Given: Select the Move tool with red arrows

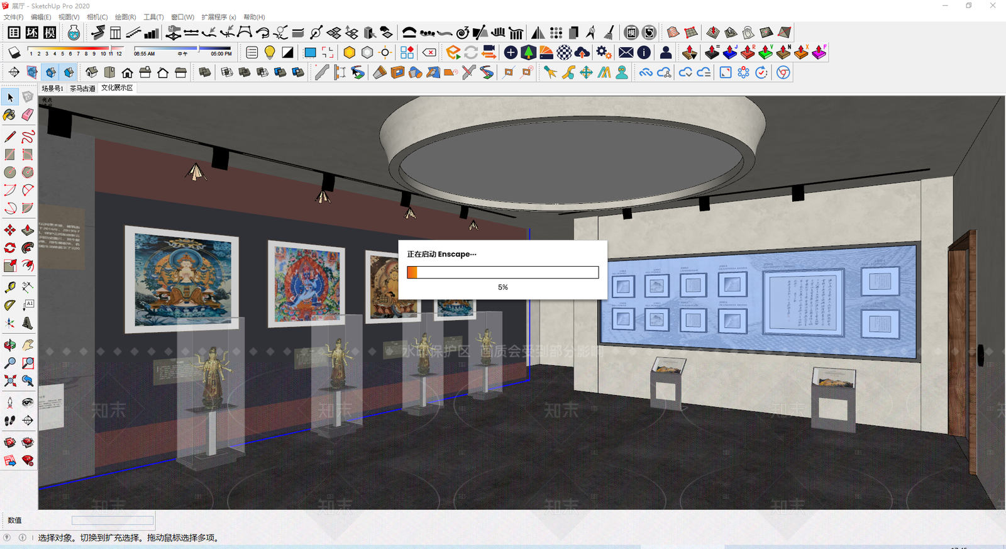Looking at the screenshot, I should click(x=10, y=230).
